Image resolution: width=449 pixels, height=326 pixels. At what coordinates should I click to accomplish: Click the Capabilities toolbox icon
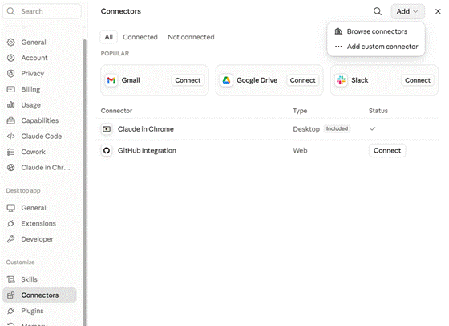click(11, 120)
